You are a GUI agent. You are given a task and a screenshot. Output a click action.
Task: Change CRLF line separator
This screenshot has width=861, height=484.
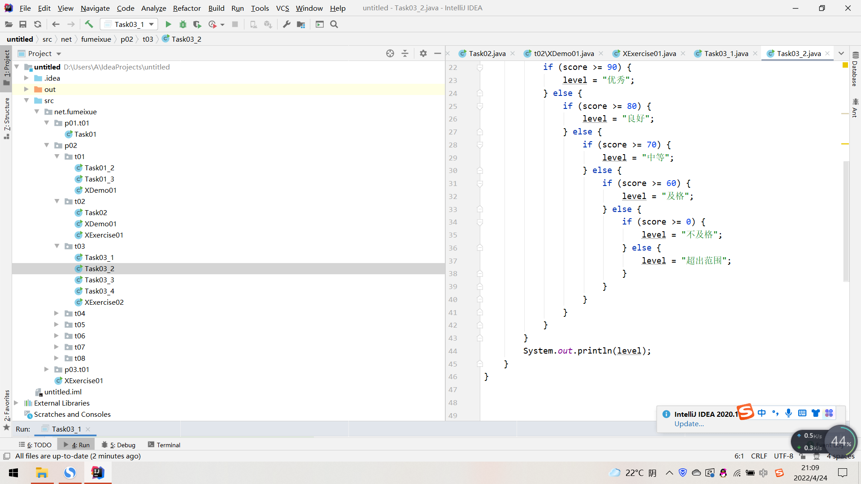(759, 456)
